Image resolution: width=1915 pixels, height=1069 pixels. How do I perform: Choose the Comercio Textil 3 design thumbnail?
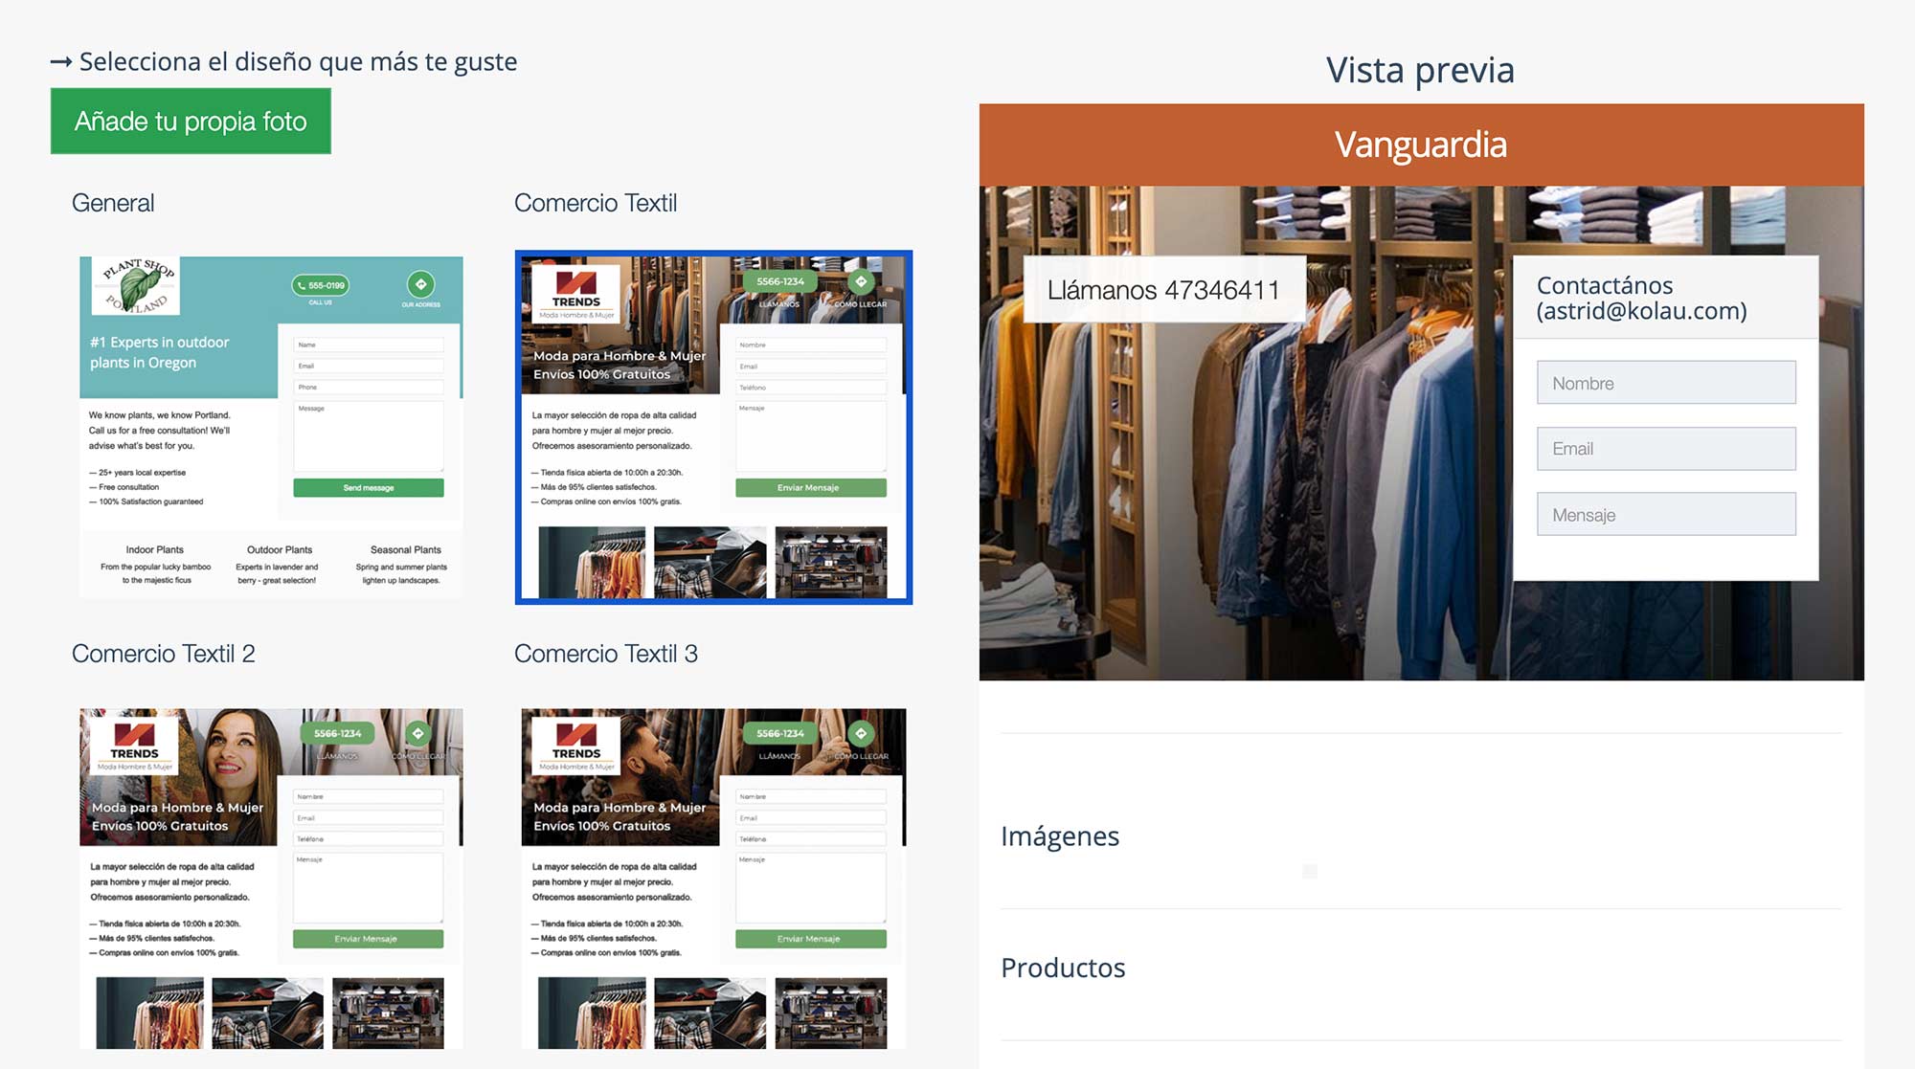point(713,879)
